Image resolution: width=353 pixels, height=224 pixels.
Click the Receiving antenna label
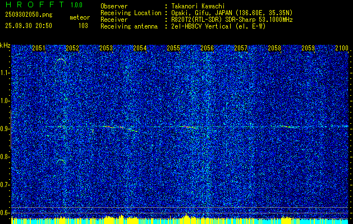click(129, 26)
